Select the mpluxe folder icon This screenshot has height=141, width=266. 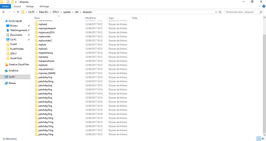[36, 45]
